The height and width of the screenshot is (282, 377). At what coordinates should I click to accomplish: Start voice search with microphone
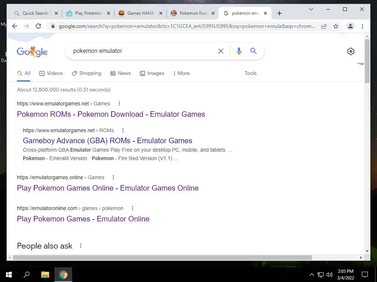(239, 51)
